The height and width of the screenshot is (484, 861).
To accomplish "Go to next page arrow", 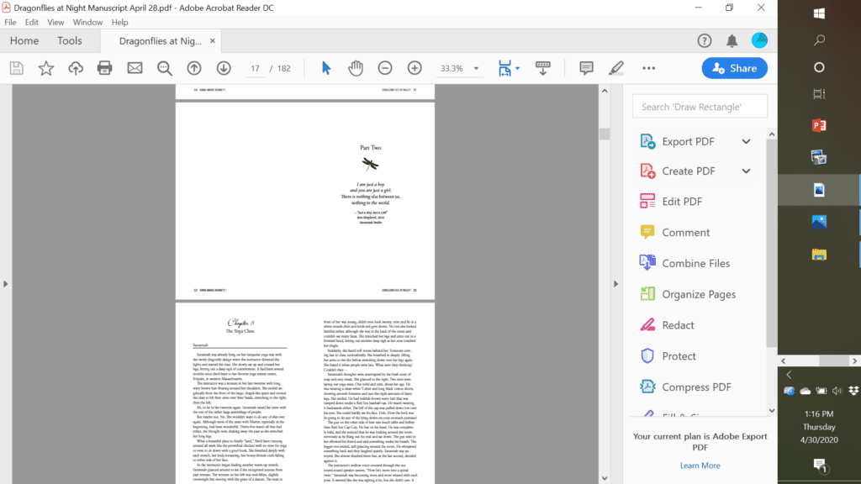I will 224,68.
